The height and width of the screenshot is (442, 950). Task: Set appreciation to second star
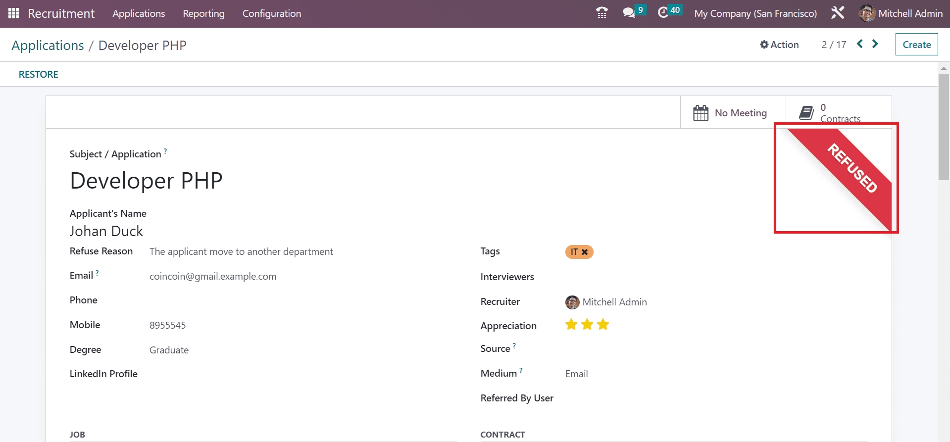pyautogui.click(x=587, y=325)
